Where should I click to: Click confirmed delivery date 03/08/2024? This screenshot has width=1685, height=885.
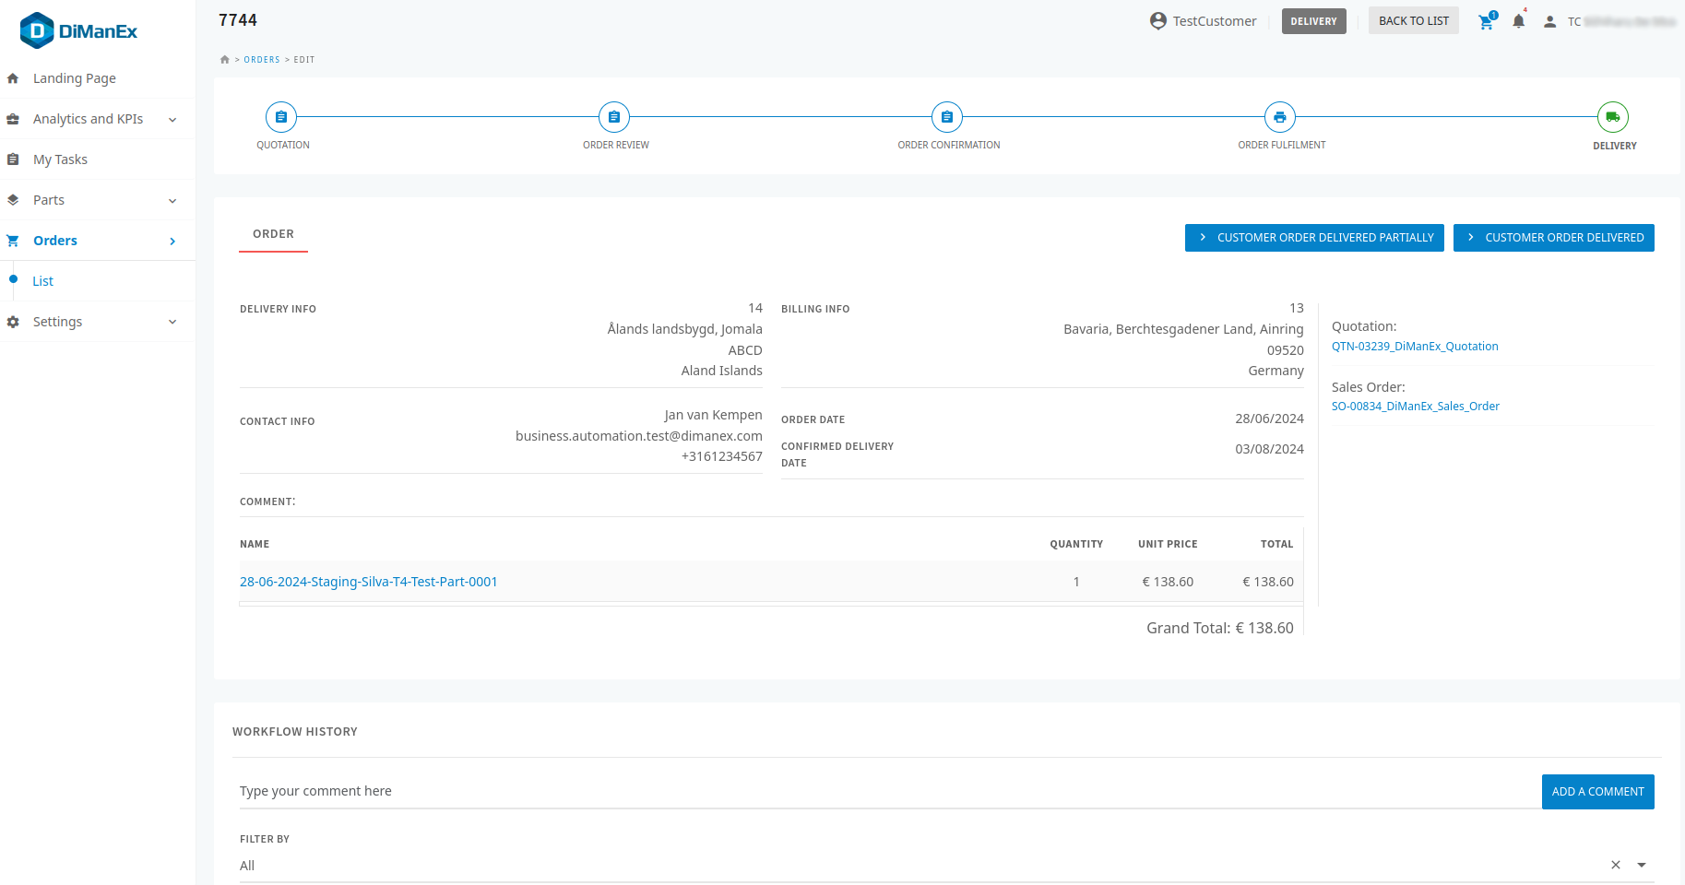click(1269, 449)
